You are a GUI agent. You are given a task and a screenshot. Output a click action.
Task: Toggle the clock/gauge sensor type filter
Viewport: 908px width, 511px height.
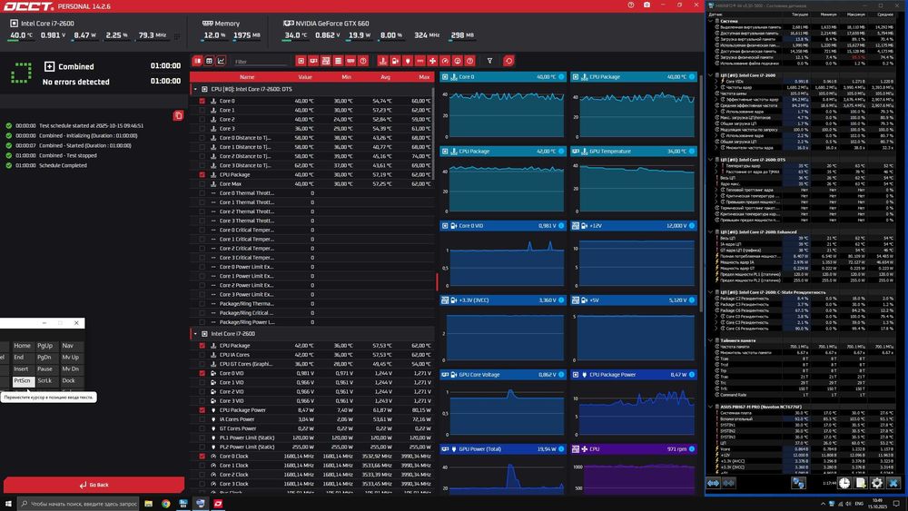click(x=445, y=61)
